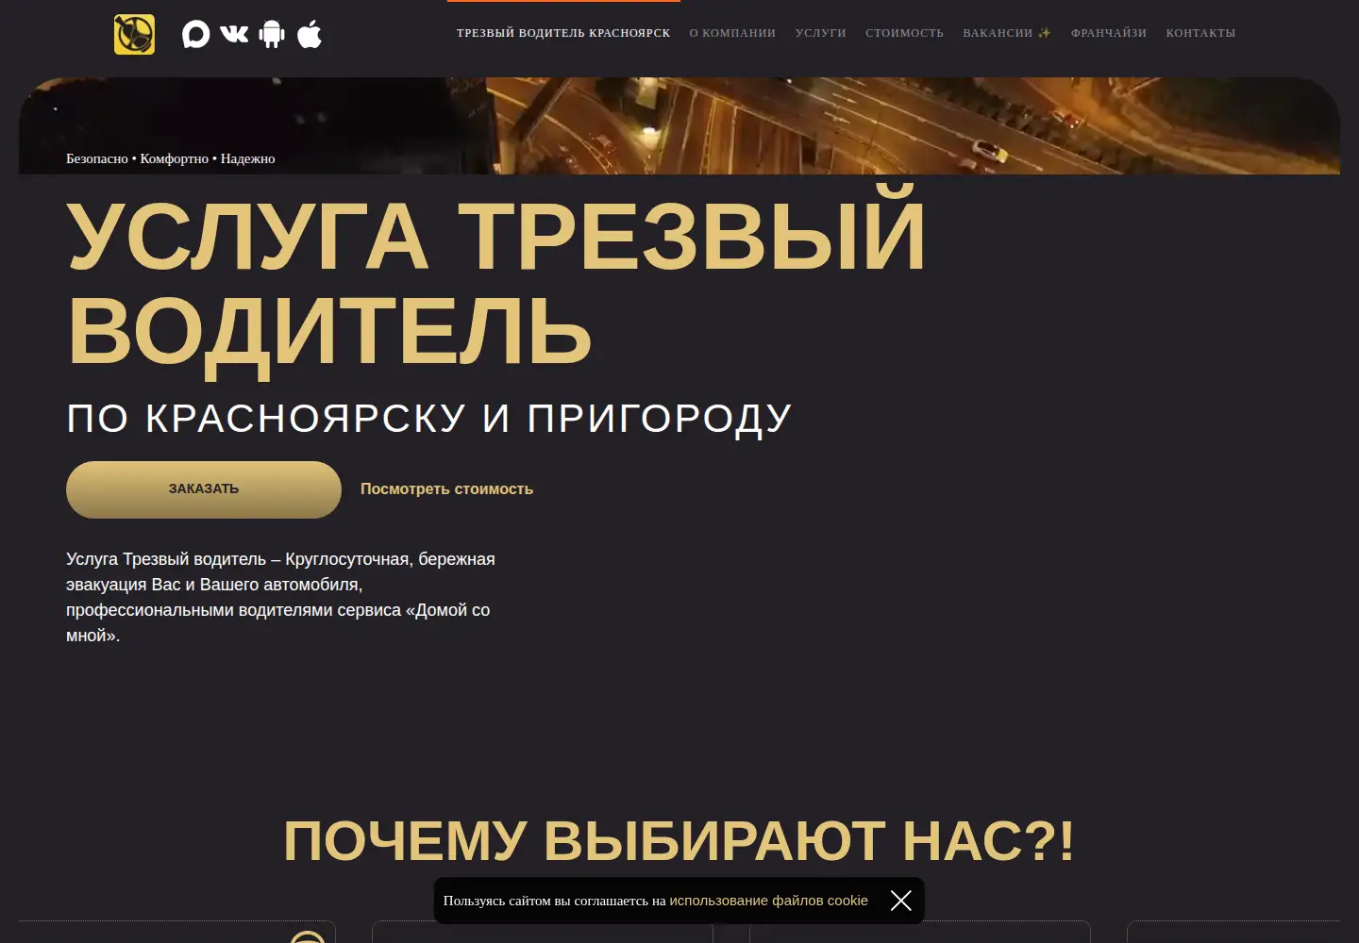This screenshot has height=943, width=1359.
Task: Click the Безопасно • Комфортно • Надежно tagline
Action: (171, 158)
